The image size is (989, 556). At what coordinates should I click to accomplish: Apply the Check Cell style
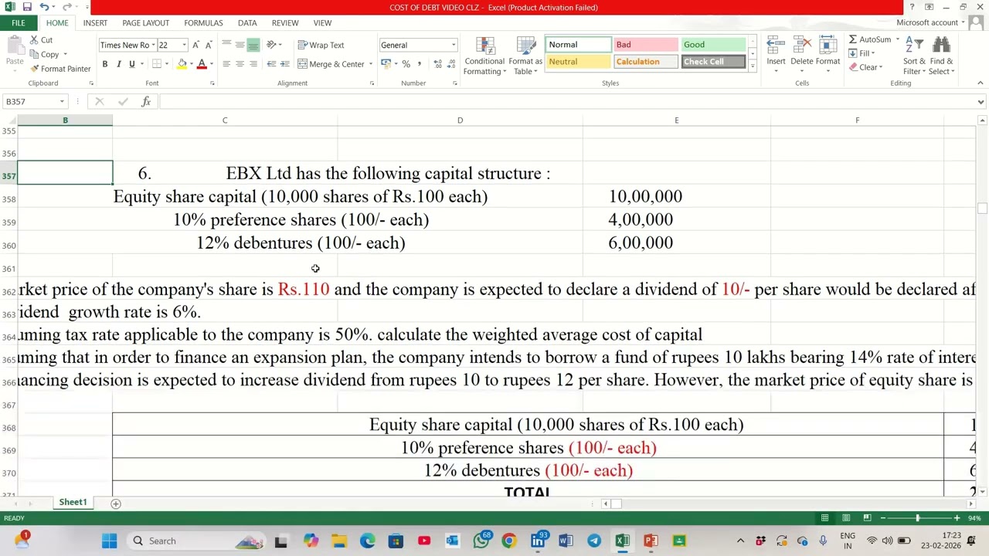712,62
